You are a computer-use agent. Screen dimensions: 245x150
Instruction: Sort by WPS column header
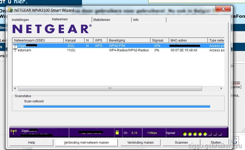[x=100, y=40]
